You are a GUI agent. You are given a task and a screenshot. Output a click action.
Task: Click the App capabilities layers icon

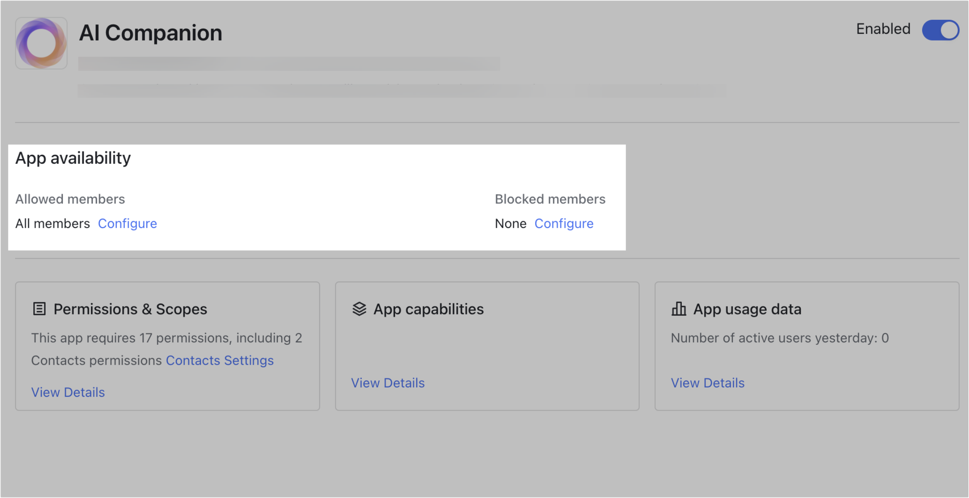tap(359, 309)
